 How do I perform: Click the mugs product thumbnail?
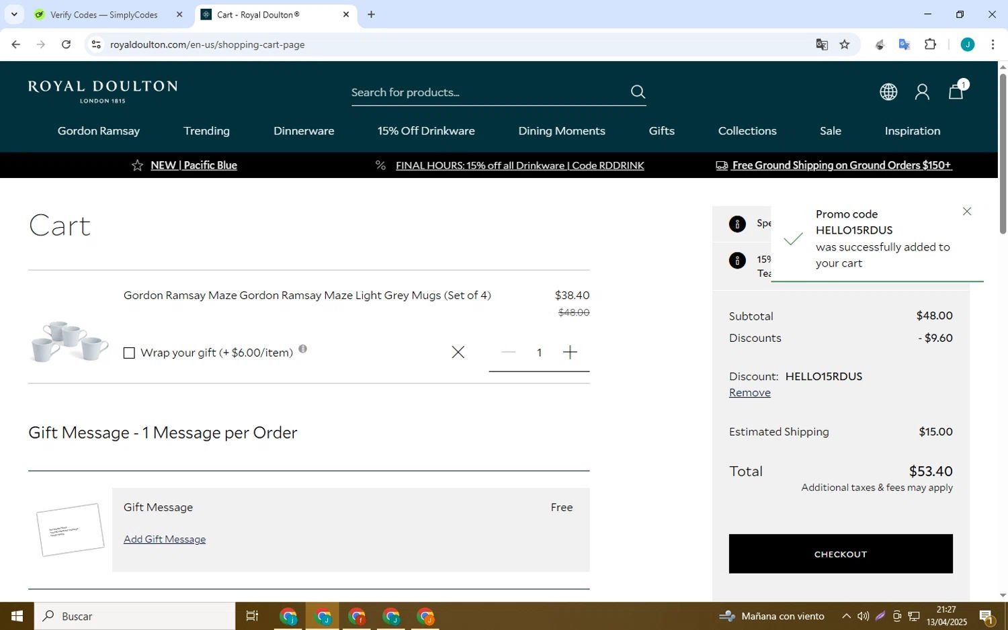point(69,341)
